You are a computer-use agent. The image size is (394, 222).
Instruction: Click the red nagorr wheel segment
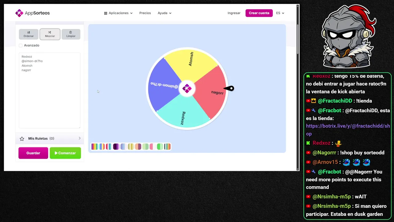212,92
